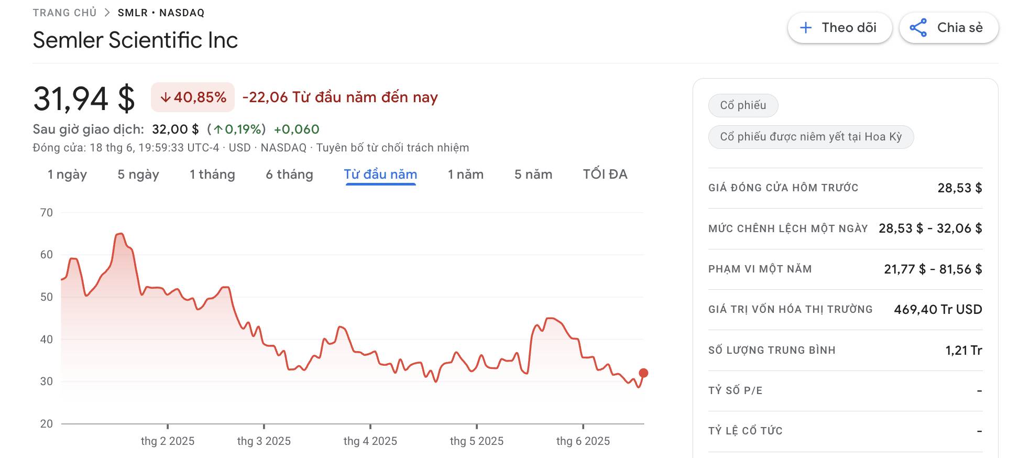Show the 1 năm chart range

tap(466, 175)
